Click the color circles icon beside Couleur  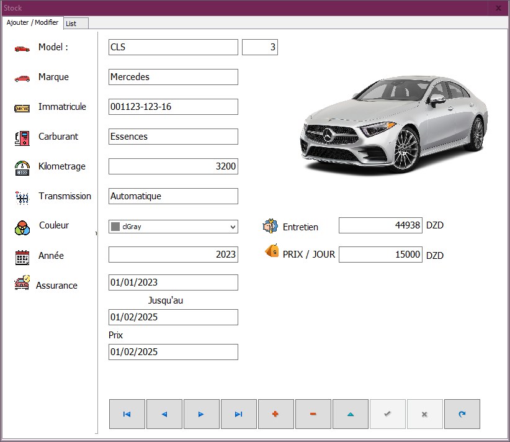(22, 227)
